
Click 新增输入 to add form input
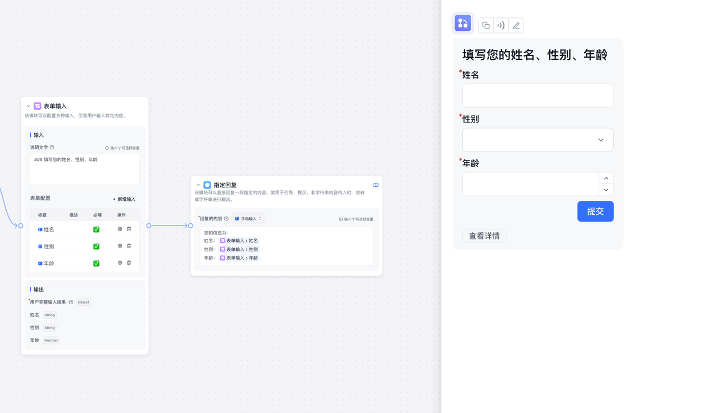click(124, 199)
